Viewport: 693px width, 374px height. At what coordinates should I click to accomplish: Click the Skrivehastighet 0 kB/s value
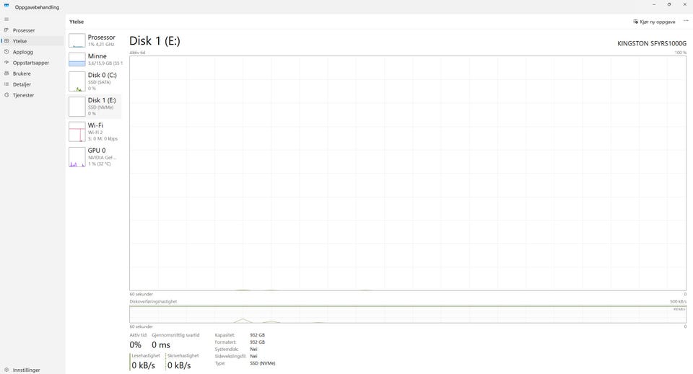(179, 365)
